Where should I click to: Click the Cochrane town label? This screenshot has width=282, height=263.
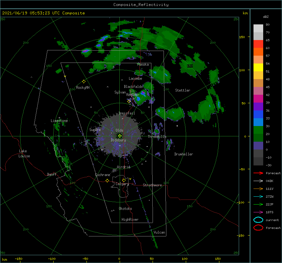coord(102,175)
